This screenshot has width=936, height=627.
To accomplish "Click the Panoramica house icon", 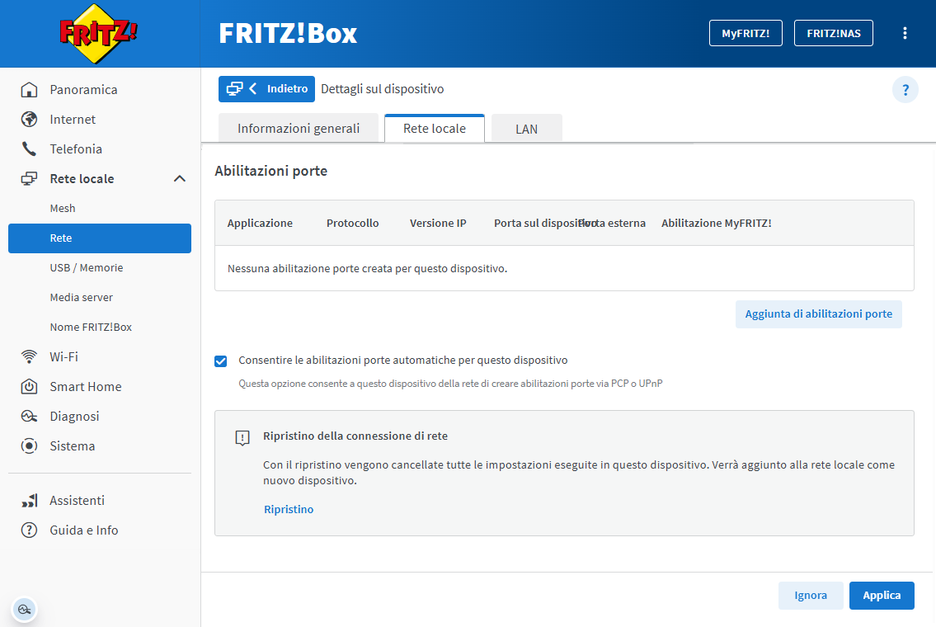I will tap(29, 90).
